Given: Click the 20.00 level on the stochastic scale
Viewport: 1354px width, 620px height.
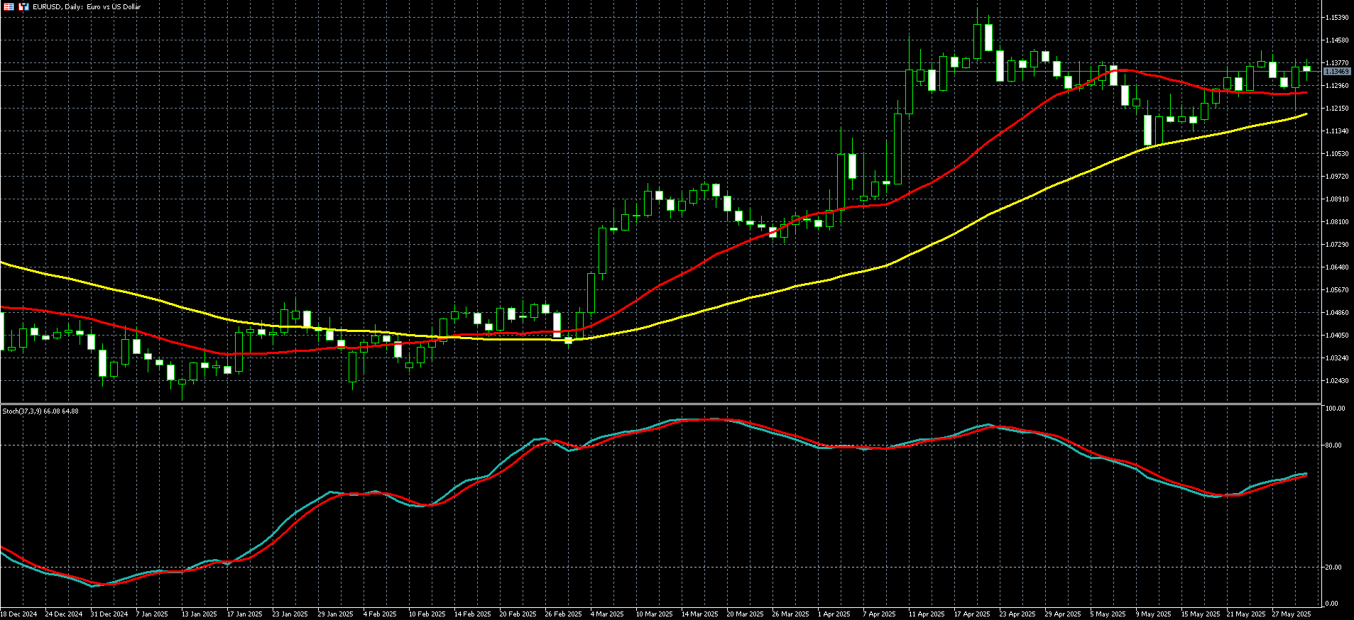Looking at the screenshot, I should point(1333,568).
